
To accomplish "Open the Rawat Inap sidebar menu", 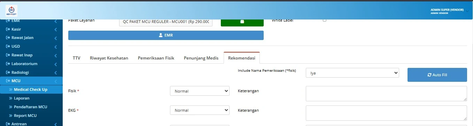I will [x=31, y=55].
